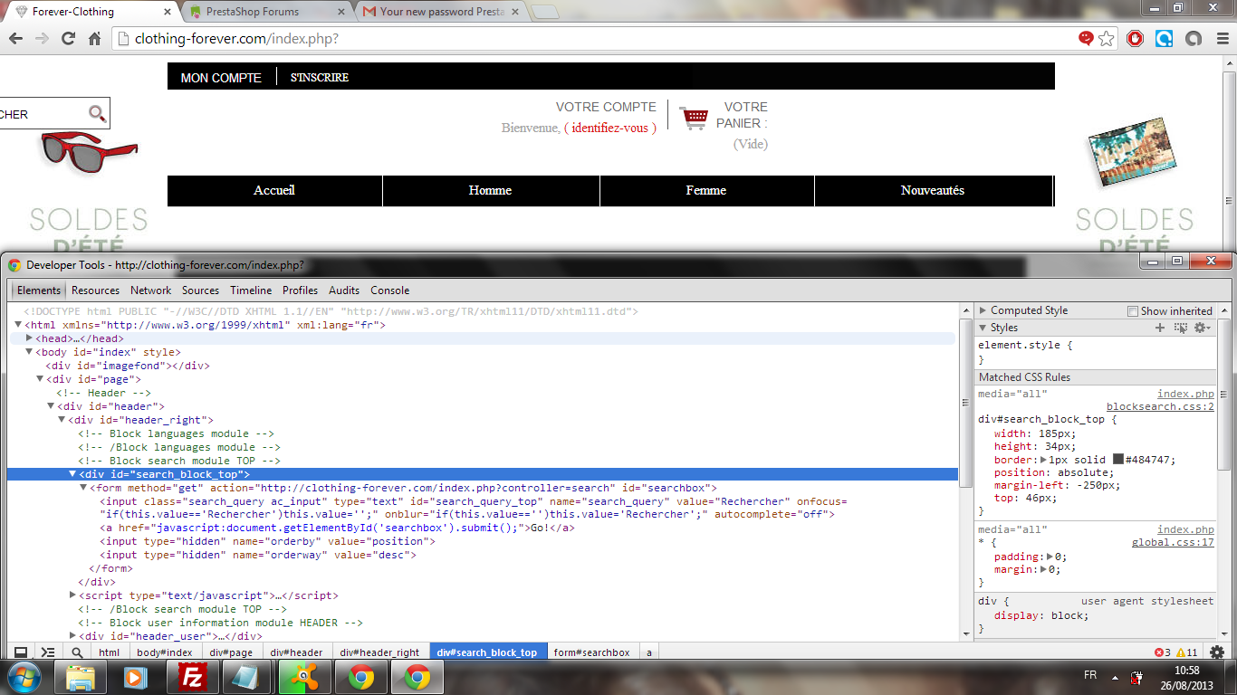This screenshot has height=695, width=1237.
Task: Open the Sources panel
Action: 200,290
